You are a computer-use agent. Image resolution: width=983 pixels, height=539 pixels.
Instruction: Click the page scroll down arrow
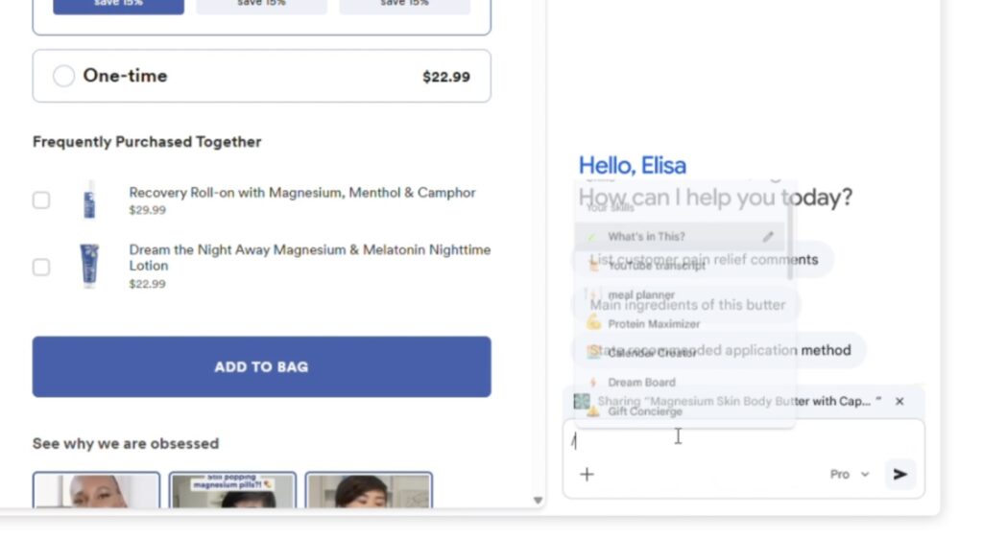click(538, 501)
